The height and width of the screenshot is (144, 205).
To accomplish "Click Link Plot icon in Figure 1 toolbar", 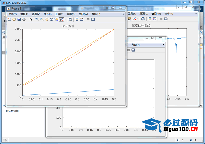I will (x=70, y=19).
